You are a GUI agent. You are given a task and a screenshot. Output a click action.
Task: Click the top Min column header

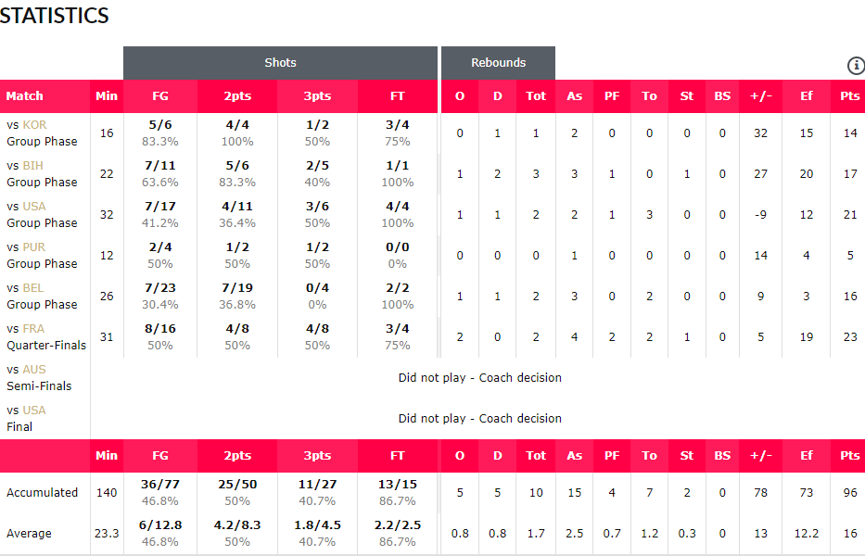click(x=107, y=96)
